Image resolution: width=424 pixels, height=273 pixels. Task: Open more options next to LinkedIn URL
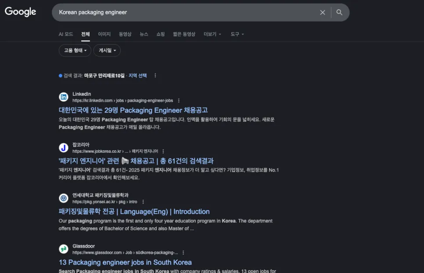[x=179, y=101]
